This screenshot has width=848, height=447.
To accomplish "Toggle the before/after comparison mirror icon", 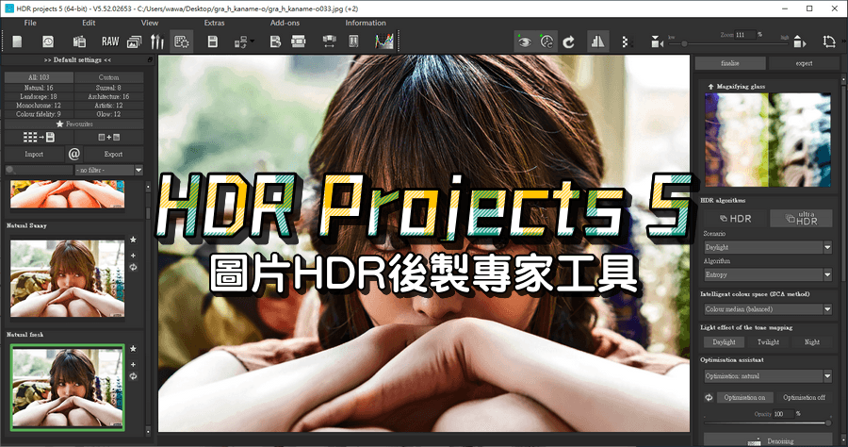I will click(x=597, y=41).
